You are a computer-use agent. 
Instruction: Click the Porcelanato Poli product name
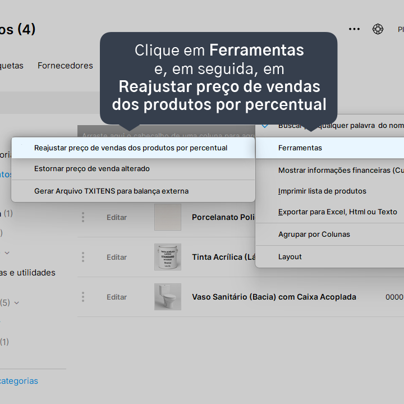point(223,217)
